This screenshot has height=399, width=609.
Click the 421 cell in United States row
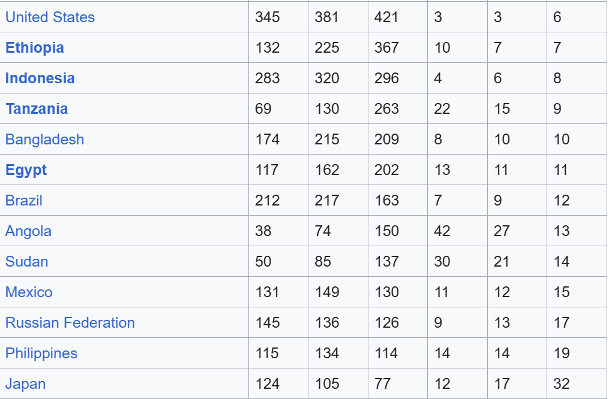386,17
